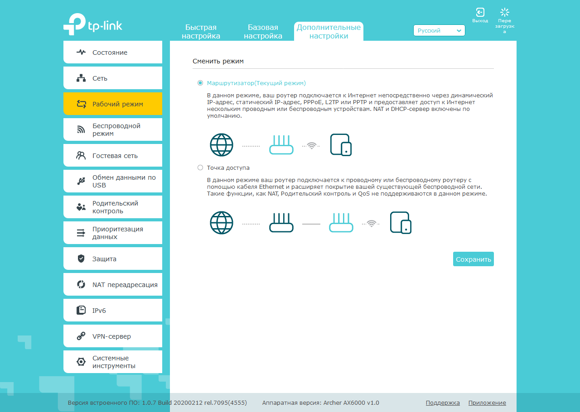This screenshot has height=412, width=580.
Task: Click the Перезагрузка reboot icon
Action: point(505,12)
